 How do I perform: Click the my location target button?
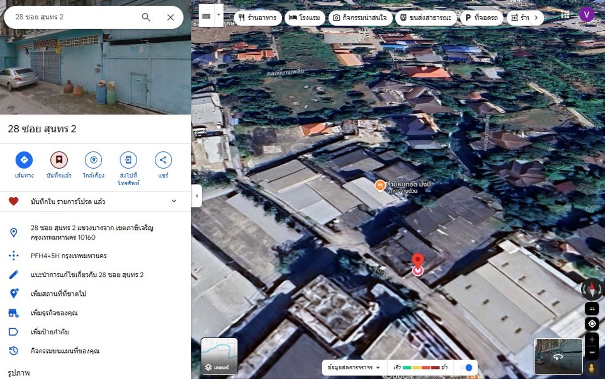[592, 324]
